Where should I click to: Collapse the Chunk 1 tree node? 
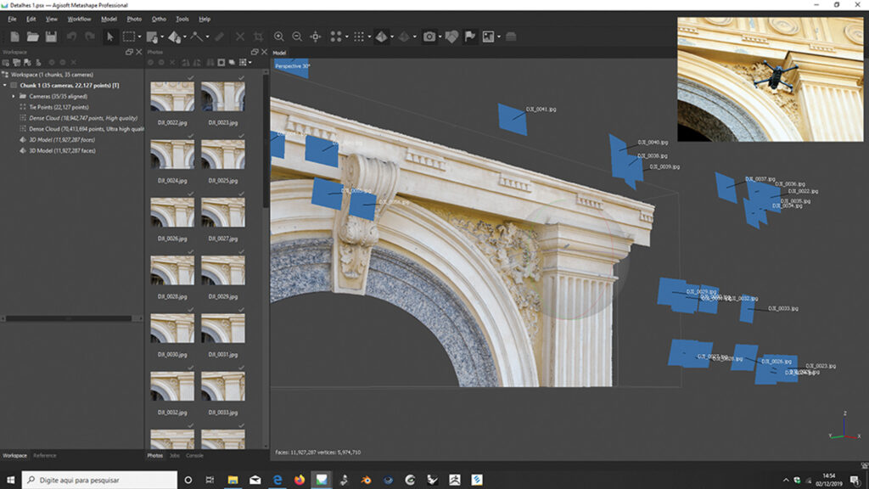coord(5,86)
